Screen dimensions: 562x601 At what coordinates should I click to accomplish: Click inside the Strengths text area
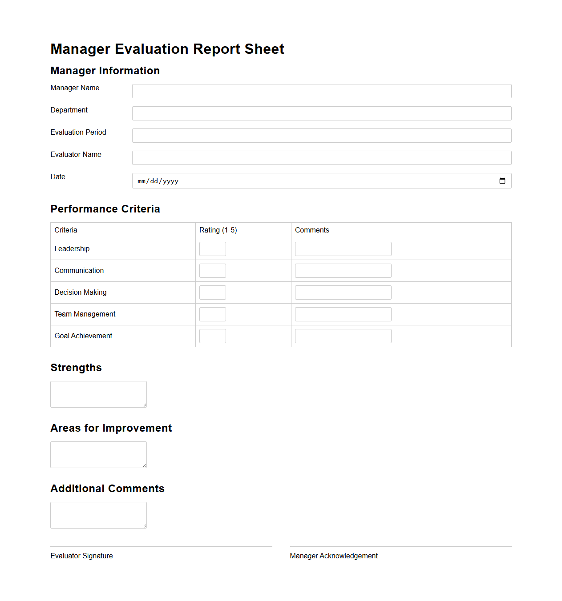(98, 394)
